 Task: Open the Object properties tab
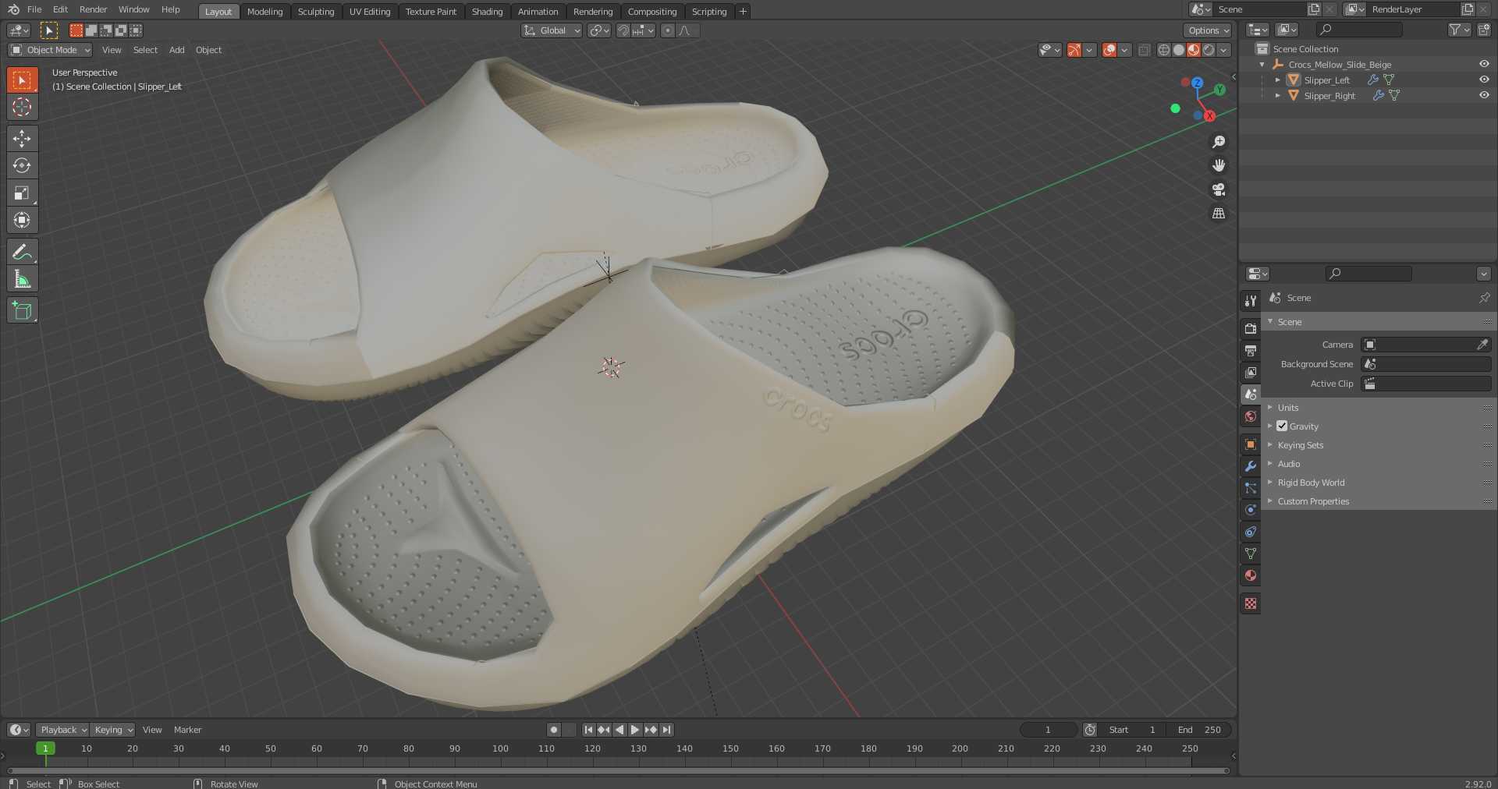[1251, 444]
